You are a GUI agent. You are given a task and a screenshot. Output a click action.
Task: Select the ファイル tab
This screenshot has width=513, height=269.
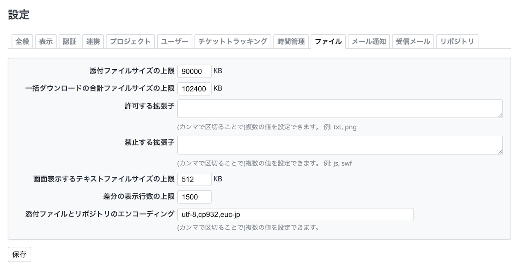coord(328,41)
